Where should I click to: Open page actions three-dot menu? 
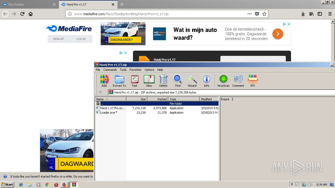coord(250,14)
